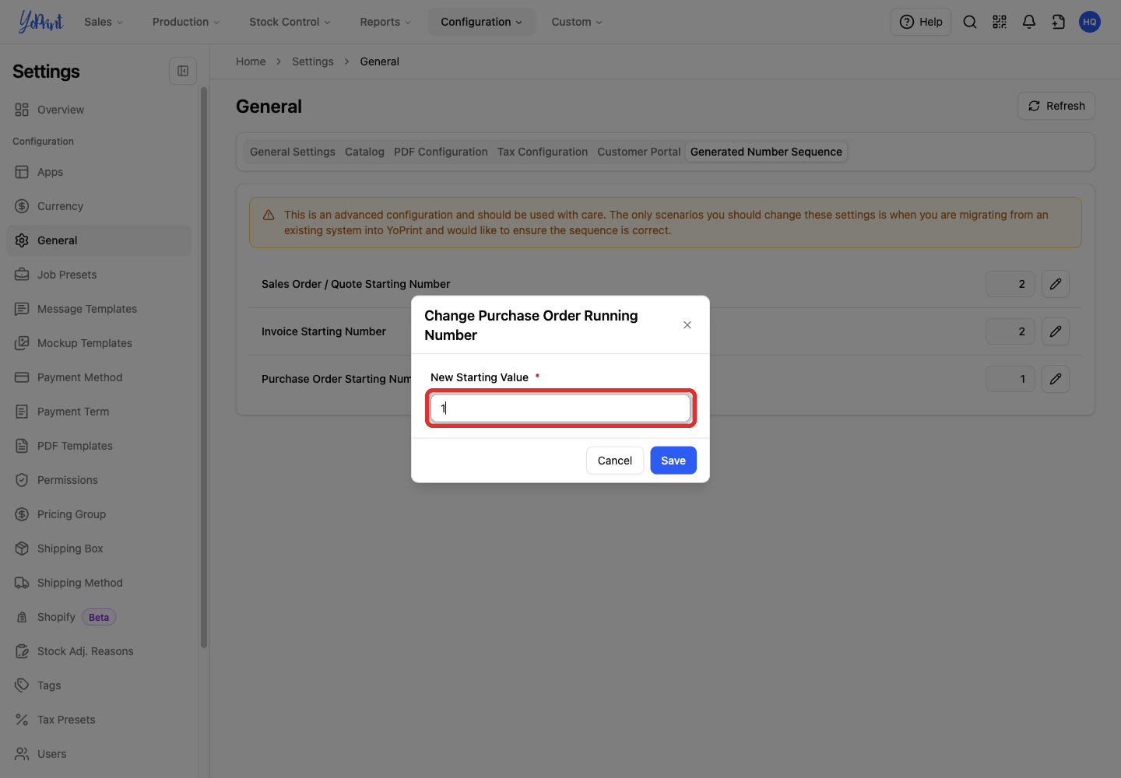1121x778 pixels.
Task: Edit the Purchase Order Starting Number
Action: pyautogui.click(x=1056, y=379)
